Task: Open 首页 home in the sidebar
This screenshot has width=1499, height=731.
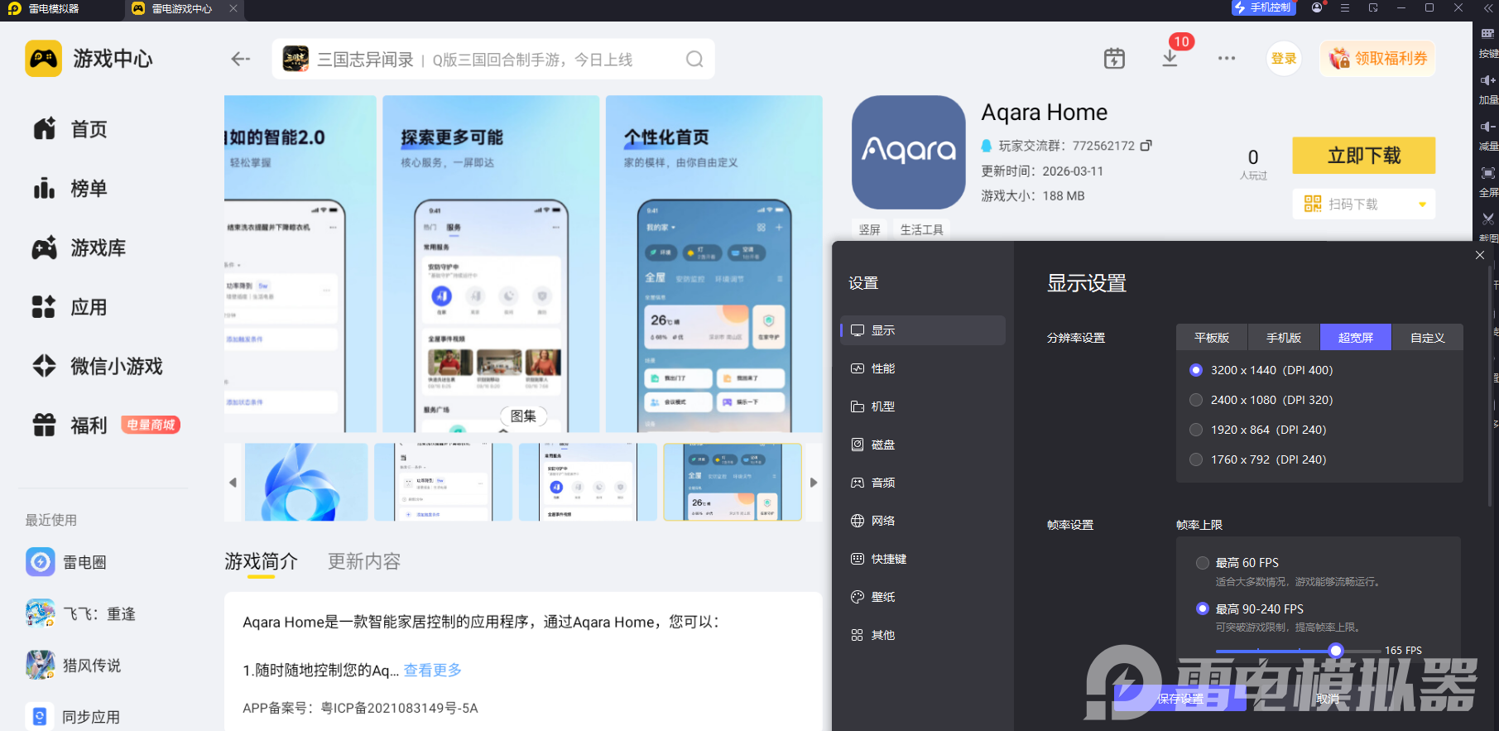Action: 70,129
